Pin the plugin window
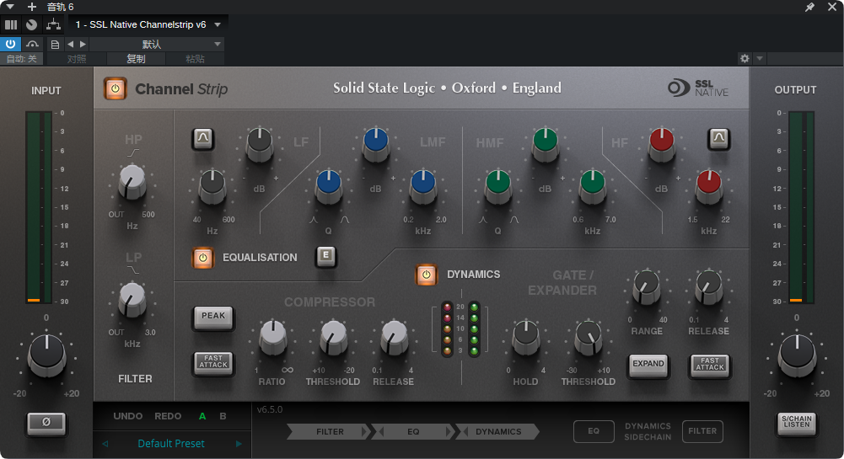The image size is (844, 459). click(x=809, y=7)
